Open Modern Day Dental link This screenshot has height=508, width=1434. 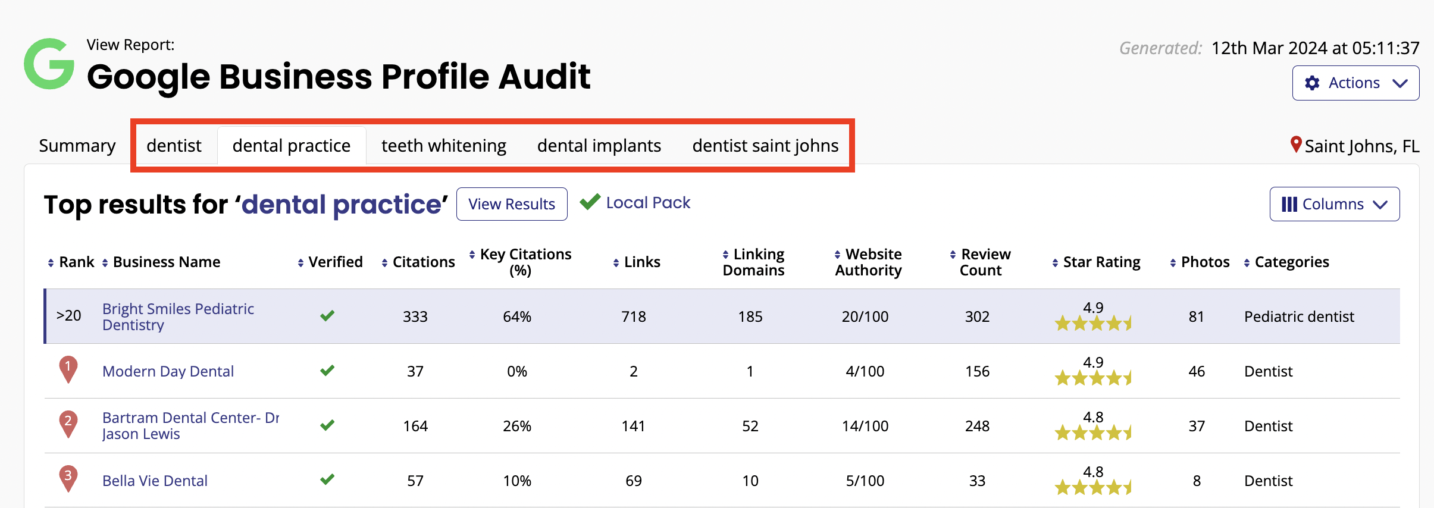(x=168, y=371)
